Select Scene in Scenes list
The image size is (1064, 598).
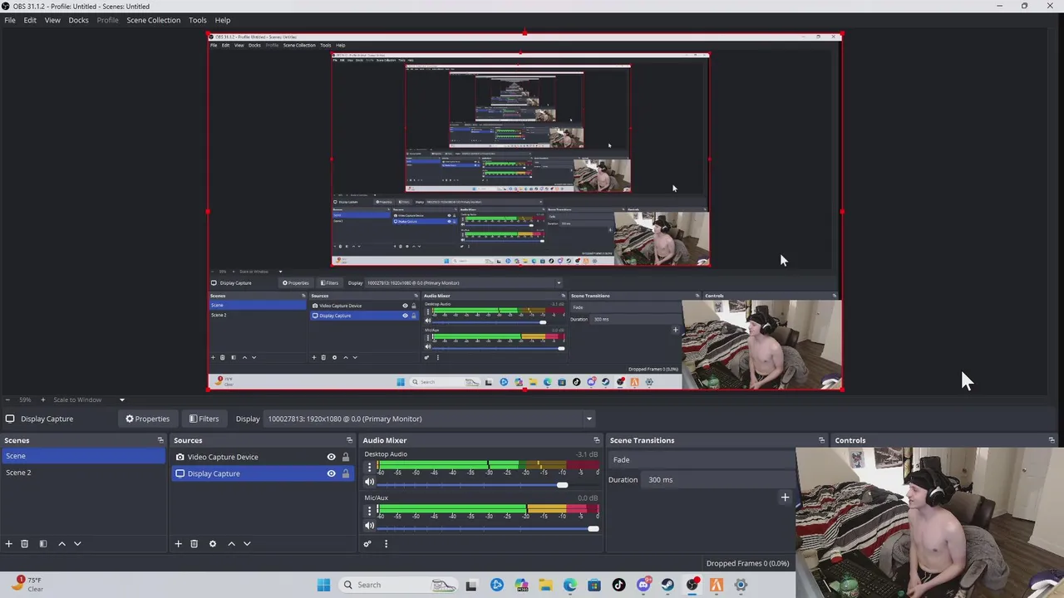pyautogui.click(x=83, y=456)
